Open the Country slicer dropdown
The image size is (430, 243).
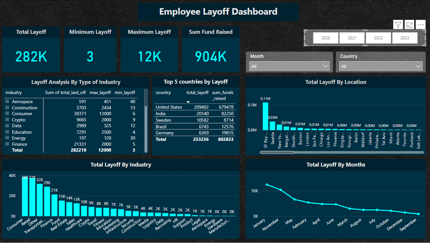coord(418,66)
